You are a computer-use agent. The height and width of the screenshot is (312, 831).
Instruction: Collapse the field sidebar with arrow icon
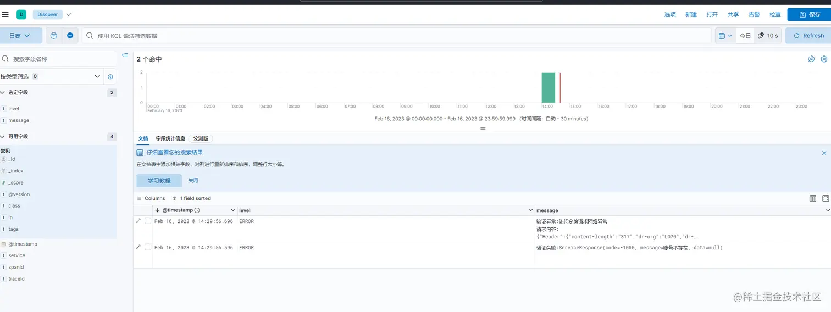pyautogui.click(x=125, y=55)
